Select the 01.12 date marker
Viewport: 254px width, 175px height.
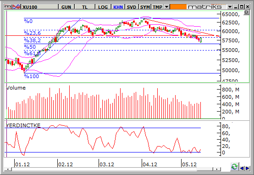tap(22, 164)
